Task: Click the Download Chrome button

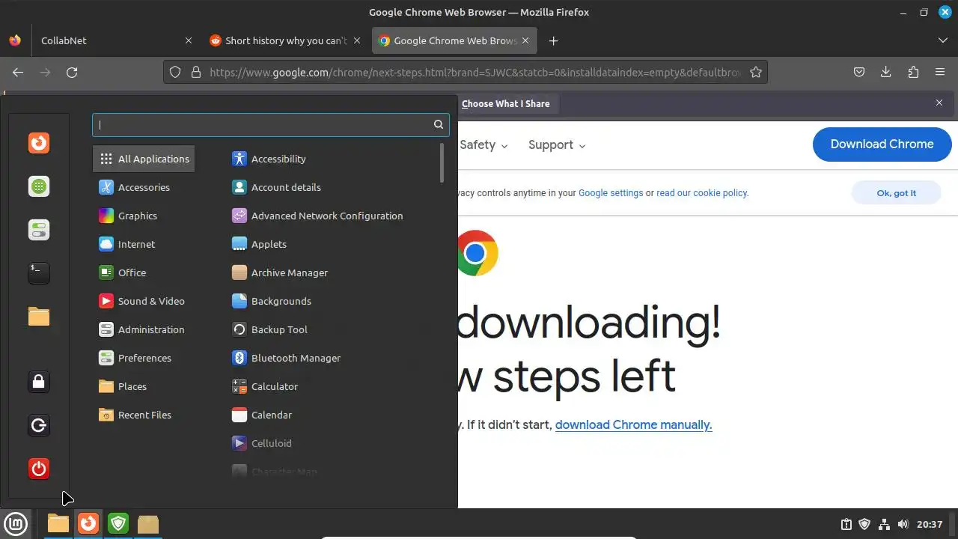Action: point(882,144)
